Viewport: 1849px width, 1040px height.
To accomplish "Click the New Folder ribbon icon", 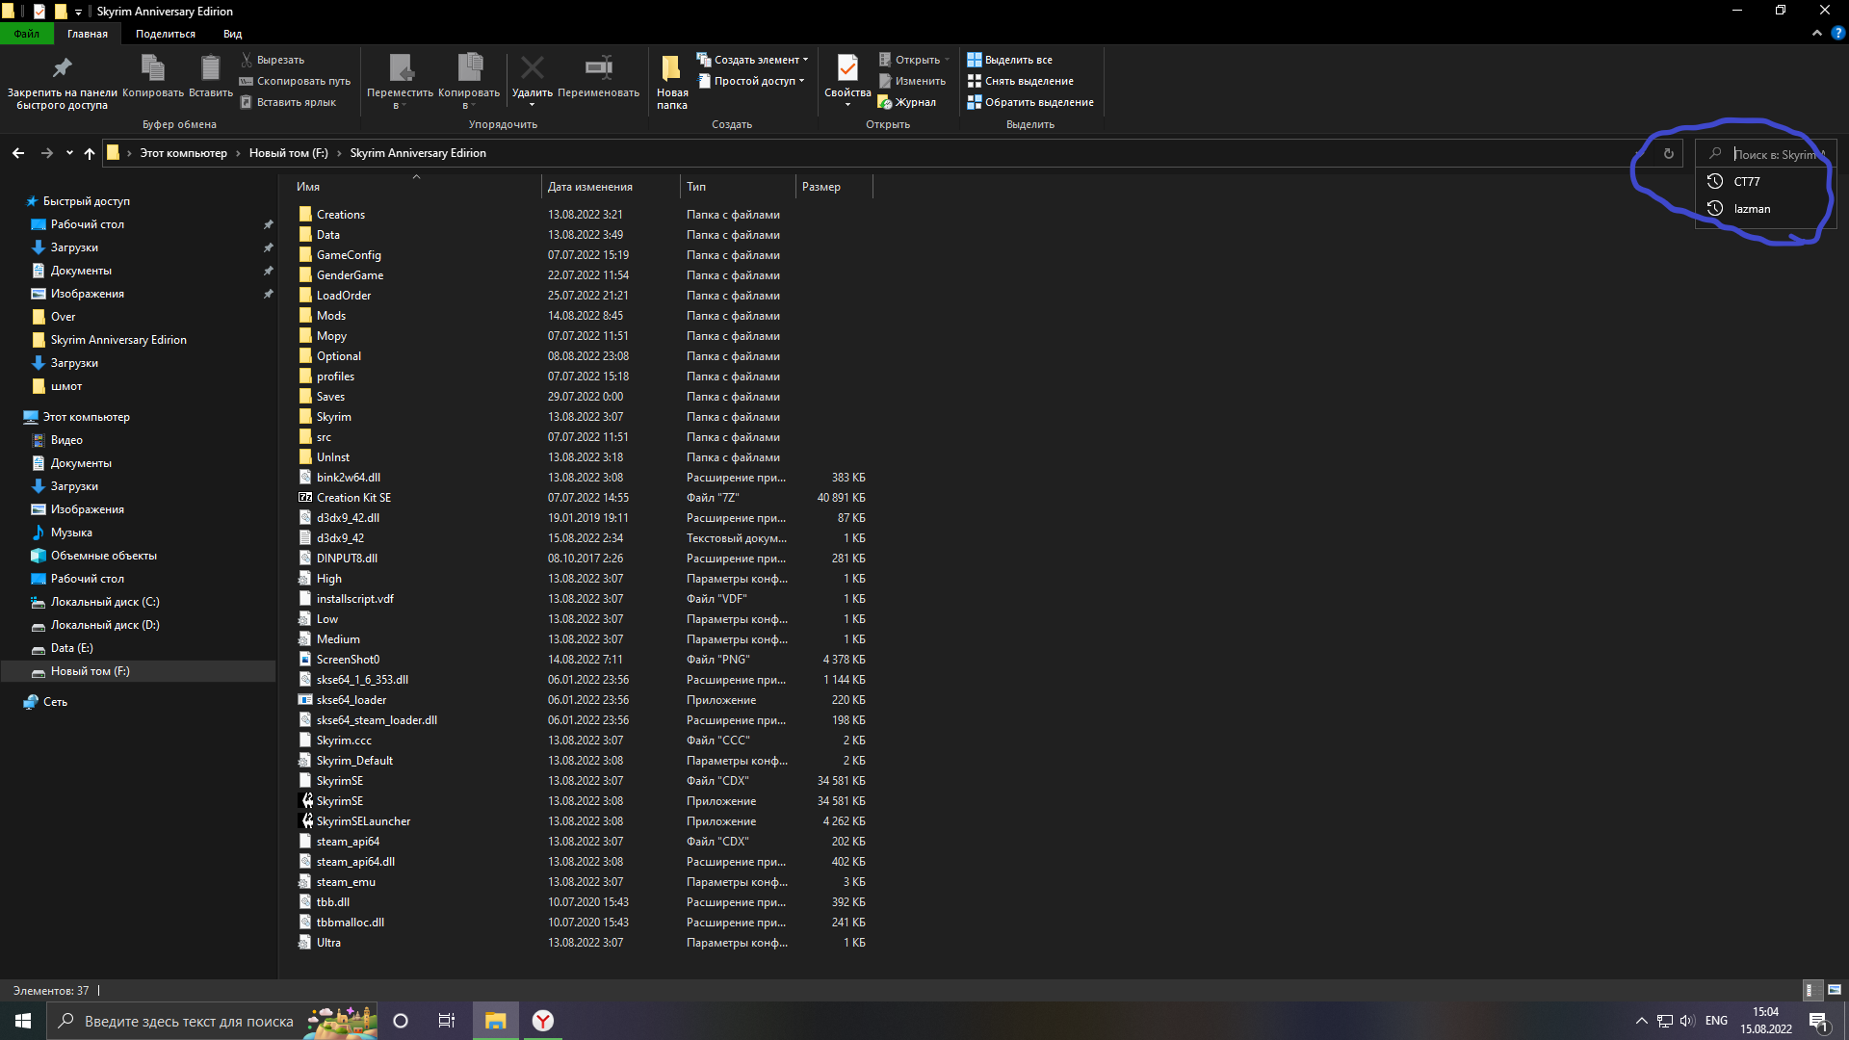I will tap(671, 69).
